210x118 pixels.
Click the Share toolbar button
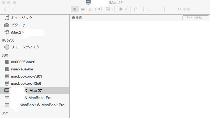coord(136,9)
